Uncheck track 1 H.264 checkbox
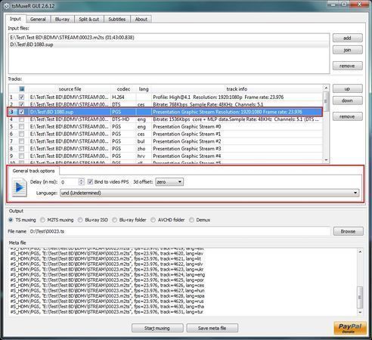 pos(22,97)
